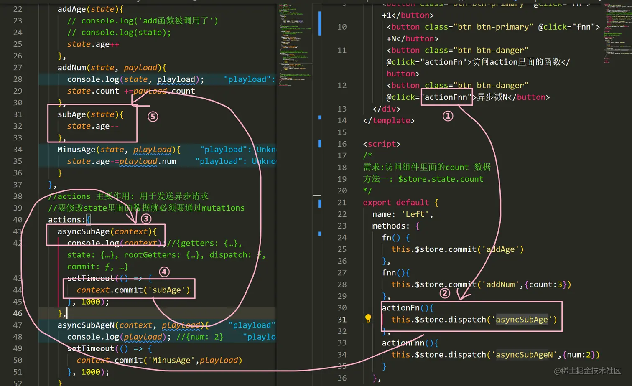The width and height of the screenshot is (632, 386).
Task: Click "this.$store.dispatch('asyncSubAge')" call
Action: coord(474,320)
